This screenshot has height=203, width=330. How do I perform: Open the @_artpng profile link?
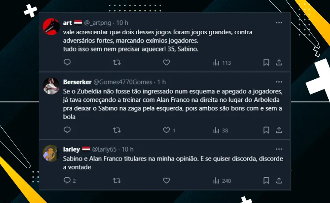coord(98,23)
